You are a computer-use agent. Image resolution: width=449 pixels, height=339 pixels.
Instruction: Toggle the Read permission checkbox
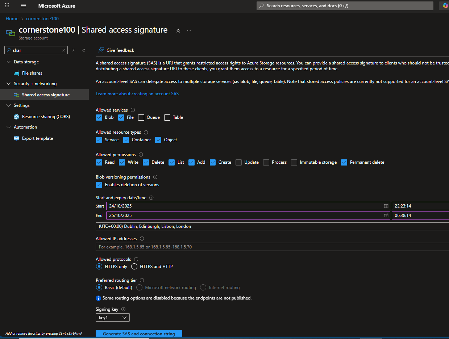tap(99, 162)
